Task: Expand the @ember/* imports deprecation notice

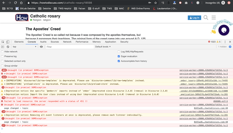Action: pyautogui.click(x=5, y=91)
